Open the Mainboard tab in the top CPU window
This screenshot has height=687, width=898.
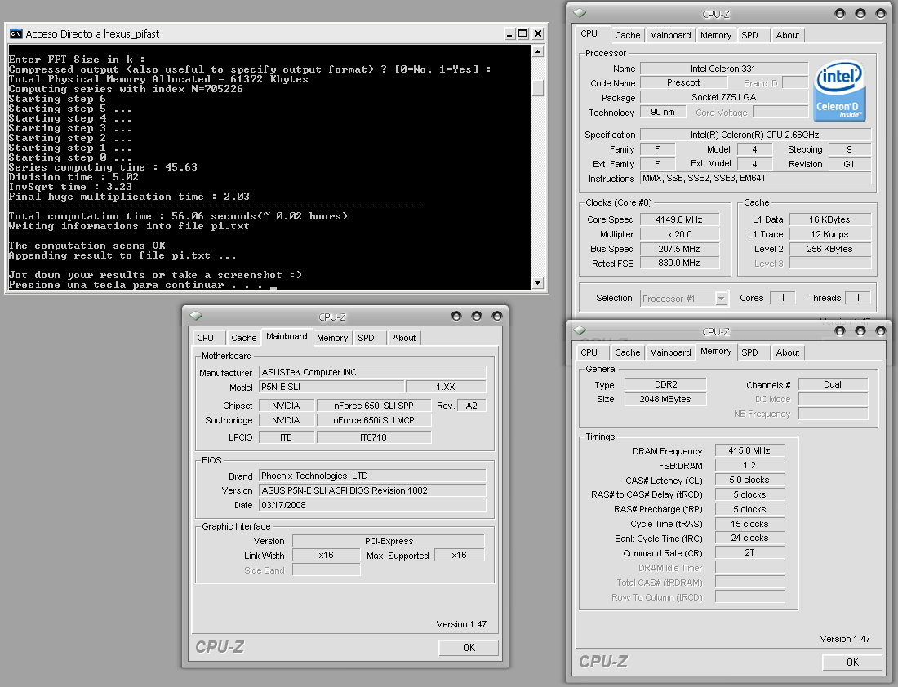670,35
